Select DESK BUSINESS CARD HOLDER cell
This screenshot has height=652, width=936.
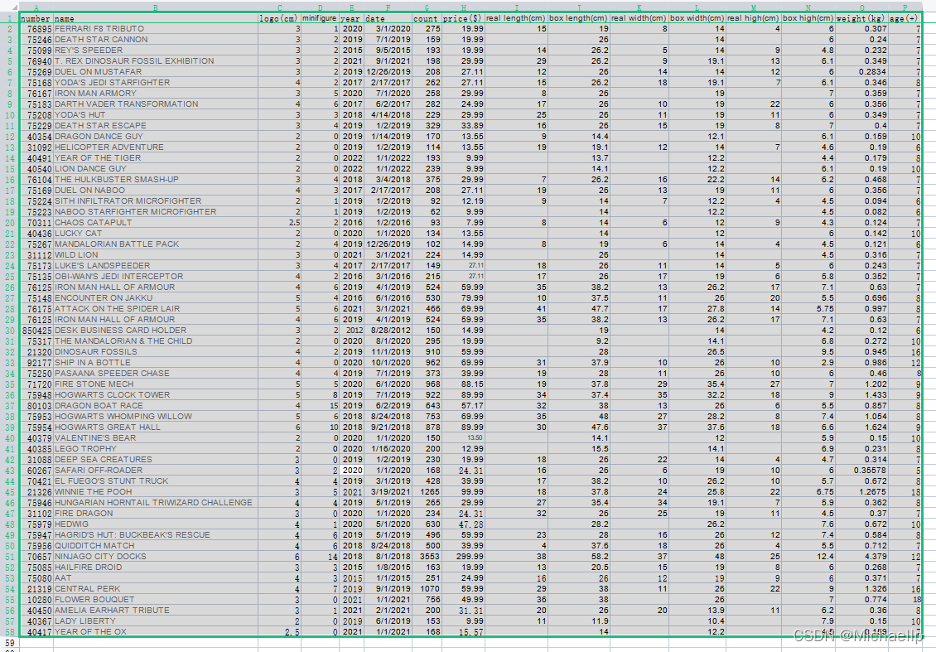155,331
